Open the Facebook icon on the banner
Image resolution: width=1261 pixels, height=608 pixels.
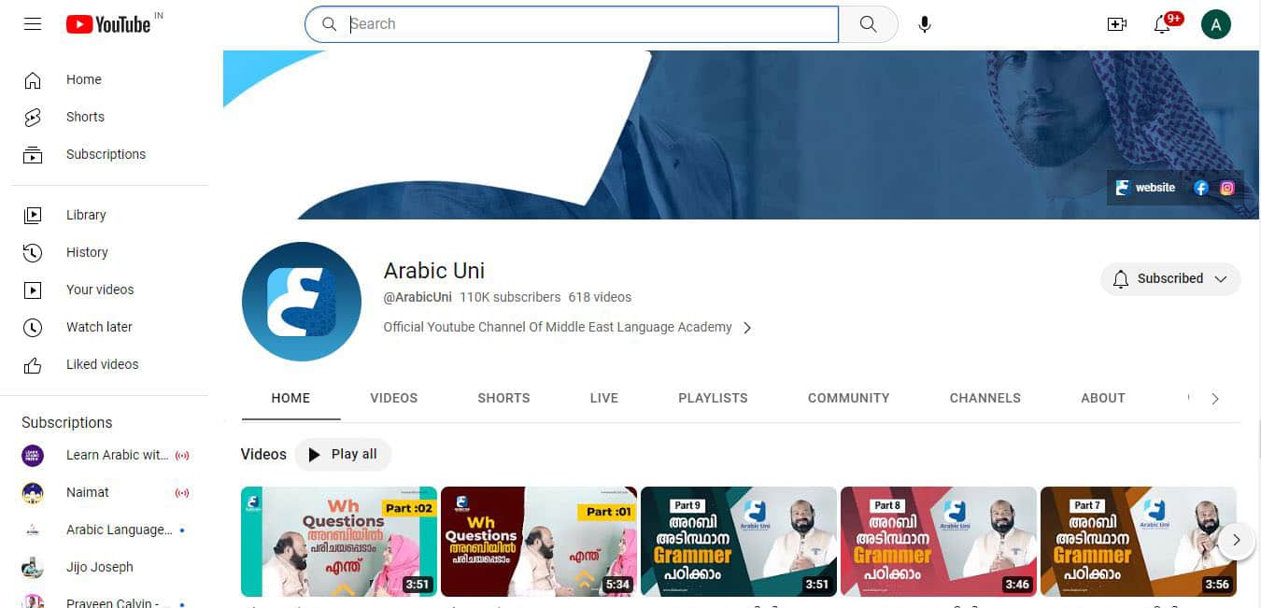pyautogui.click(x=1200, y=187)
